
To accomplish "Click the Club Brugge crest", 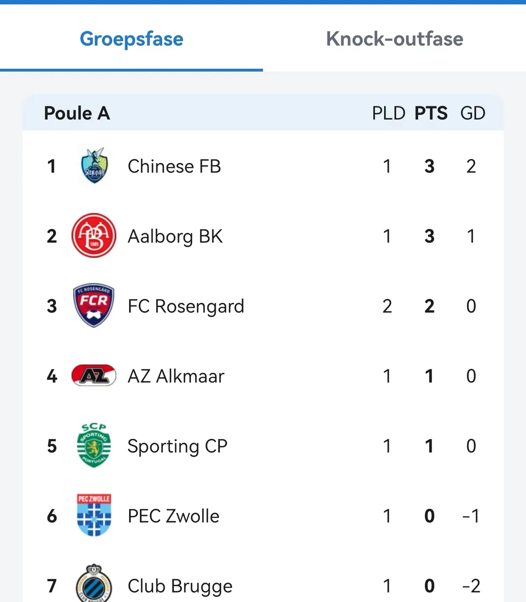I will click(x=94, y=584).
